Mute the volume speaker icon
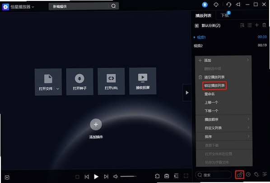 [x=116, y=176]
